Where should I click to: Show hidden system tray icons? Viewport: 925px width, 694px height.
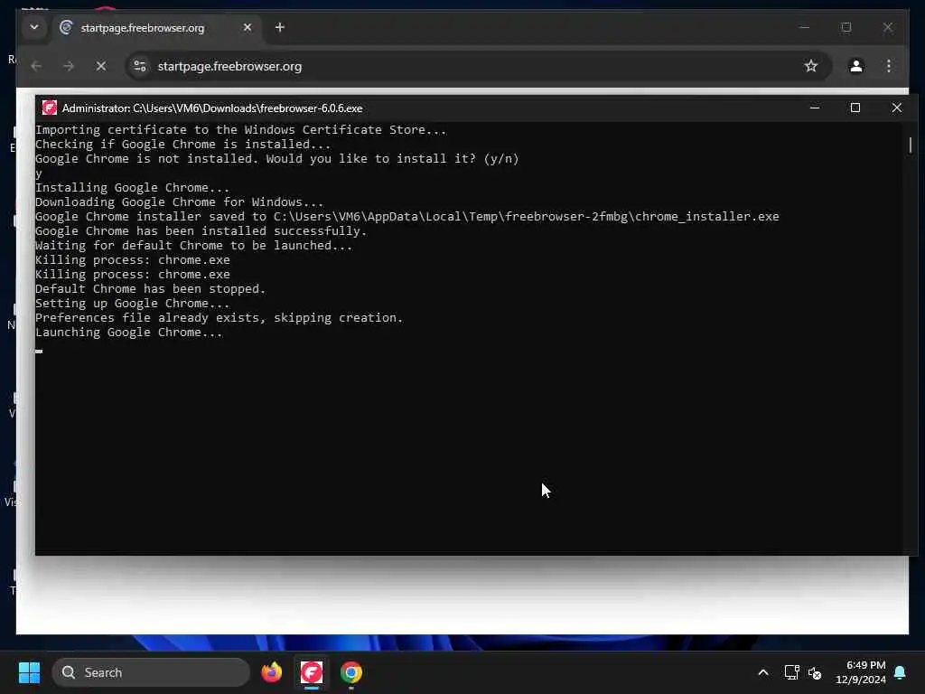(762, 672)
